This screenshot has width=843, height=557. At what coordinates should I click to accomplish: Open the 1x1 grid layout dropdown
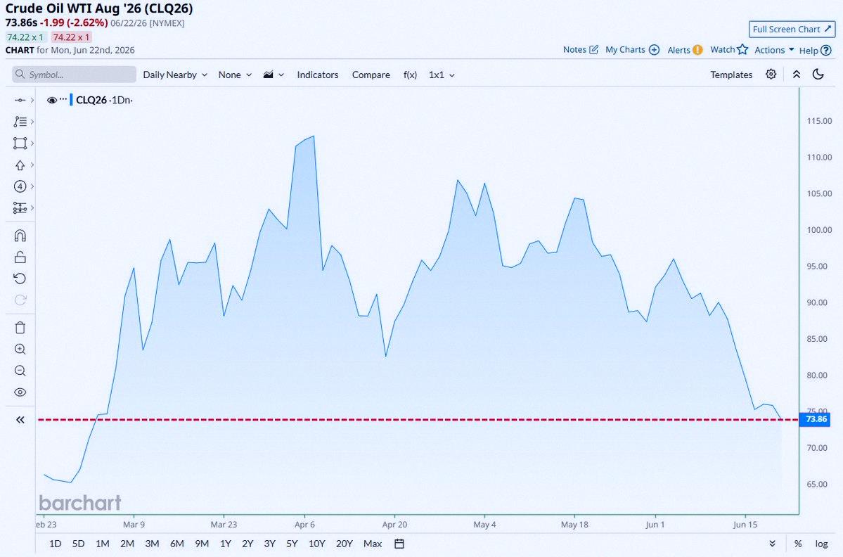tap(442, 75)
